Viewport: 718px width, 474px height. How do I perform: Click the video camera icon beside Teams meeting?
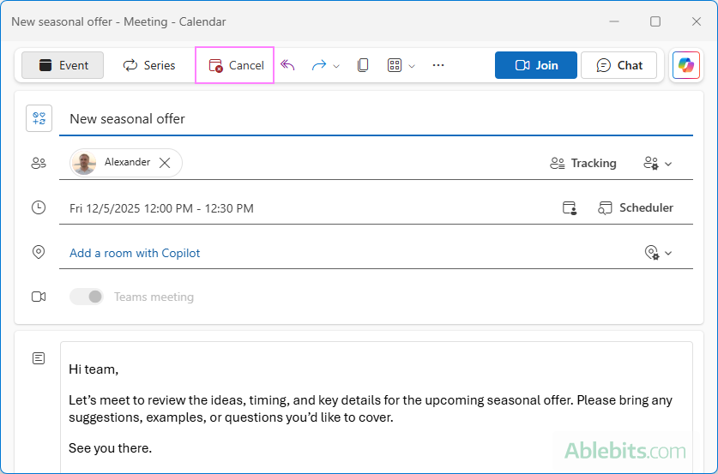click(39, 297)
